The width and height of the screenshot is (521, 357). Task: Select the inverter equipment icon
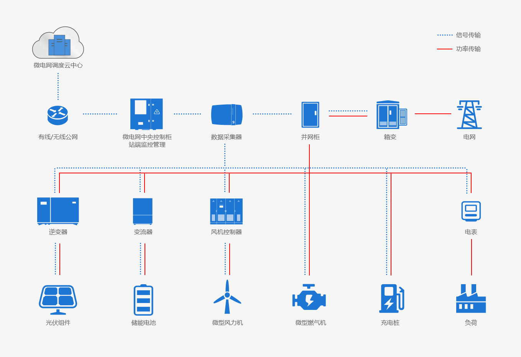pyautogui.click(x=58, y=211)
